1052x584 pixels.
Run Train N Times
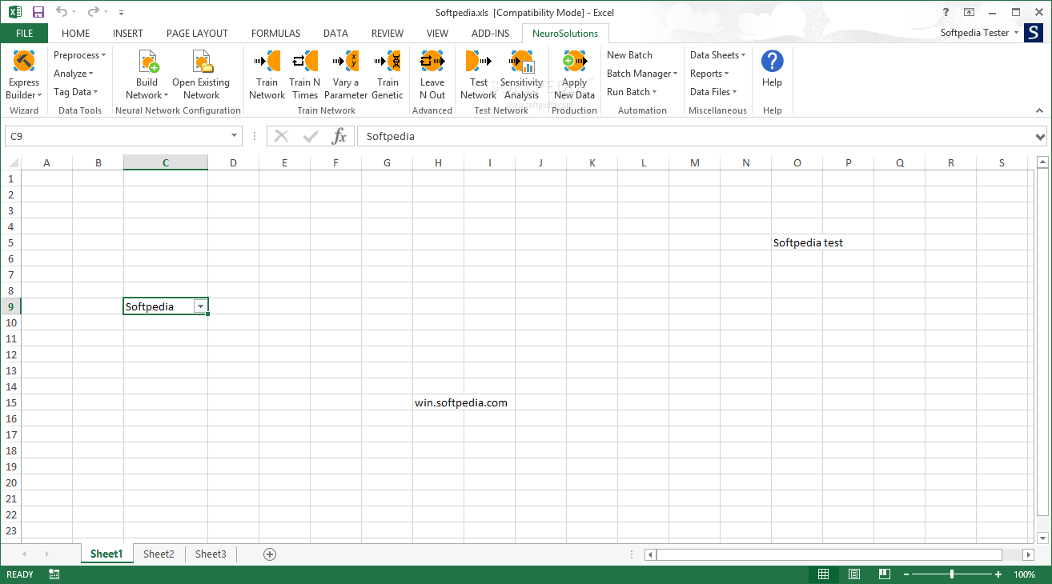[x=305, y=74]
